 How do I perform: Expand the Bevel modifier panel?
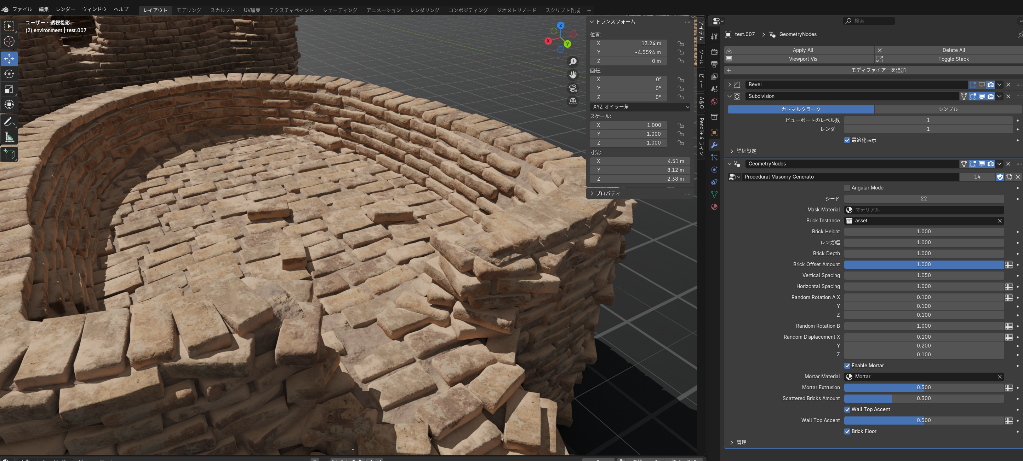[x=730, y=84]
